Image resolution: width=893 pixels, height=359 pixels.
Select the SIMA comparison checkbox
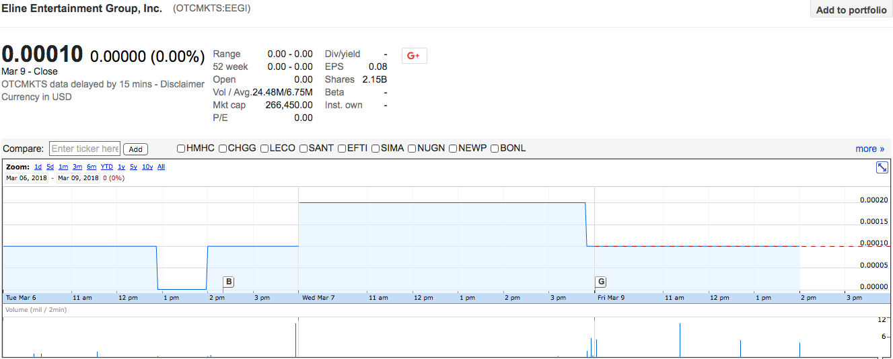pyautogui.click(x=376, y=148)
